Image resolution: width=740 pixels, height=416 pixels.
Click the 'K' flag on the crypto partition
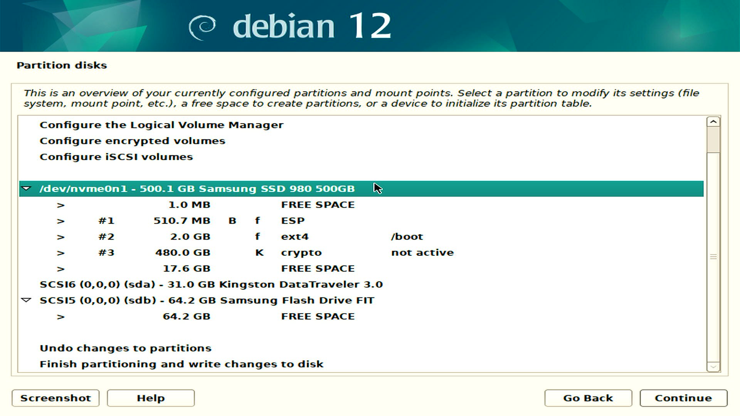click(259, 253)
